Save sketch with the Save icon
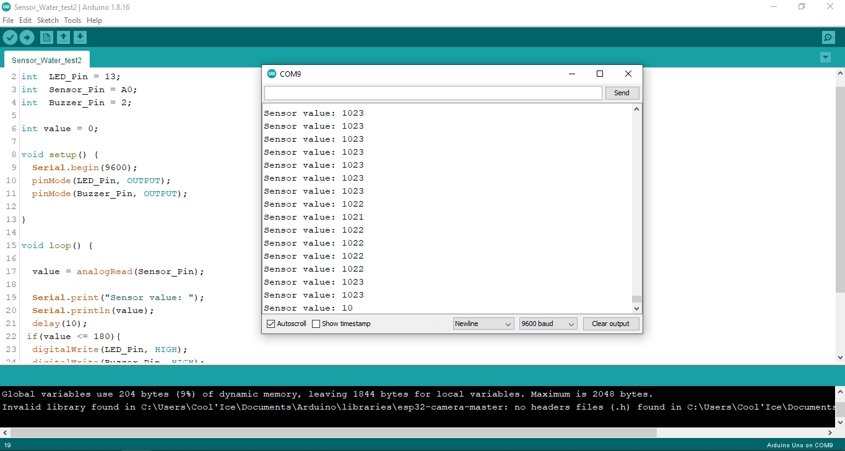Screen dimensions: 845x451 coord(80,38)
